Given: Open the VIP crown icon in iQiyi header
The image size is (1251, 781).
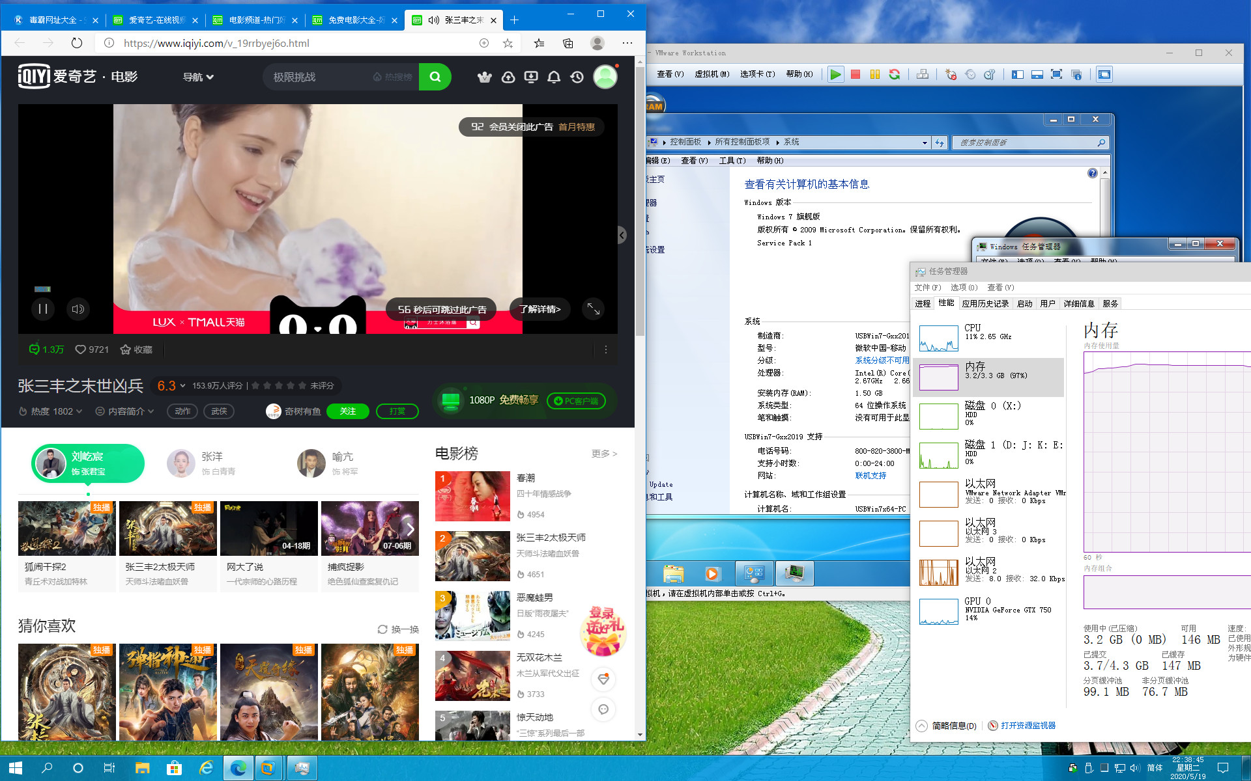Looking at the screenshot, I should click(x=484, y=77).
